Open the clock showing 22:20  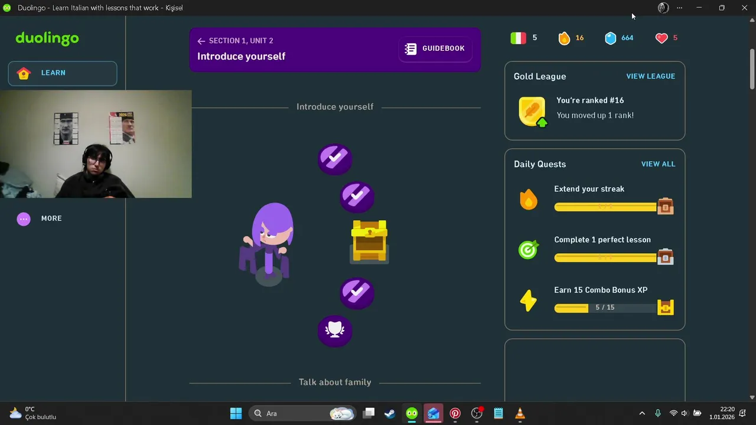click(722, 413)
